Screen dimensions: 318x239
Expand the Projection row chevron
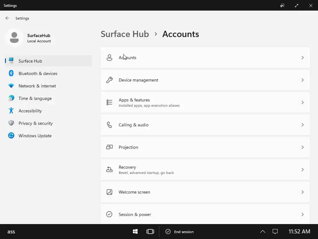pos(302,147)
